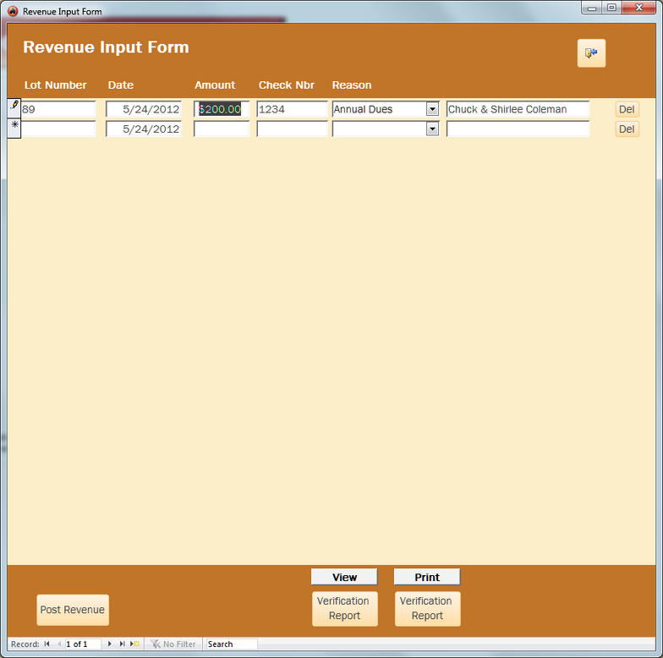
Task: Click the Chuck & Shirlee Coleman name field
Action: [x=518, y=109]
